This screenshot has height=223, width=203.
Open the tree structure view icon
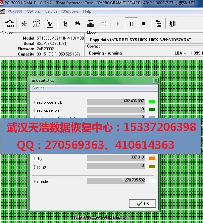pos(65,24)
